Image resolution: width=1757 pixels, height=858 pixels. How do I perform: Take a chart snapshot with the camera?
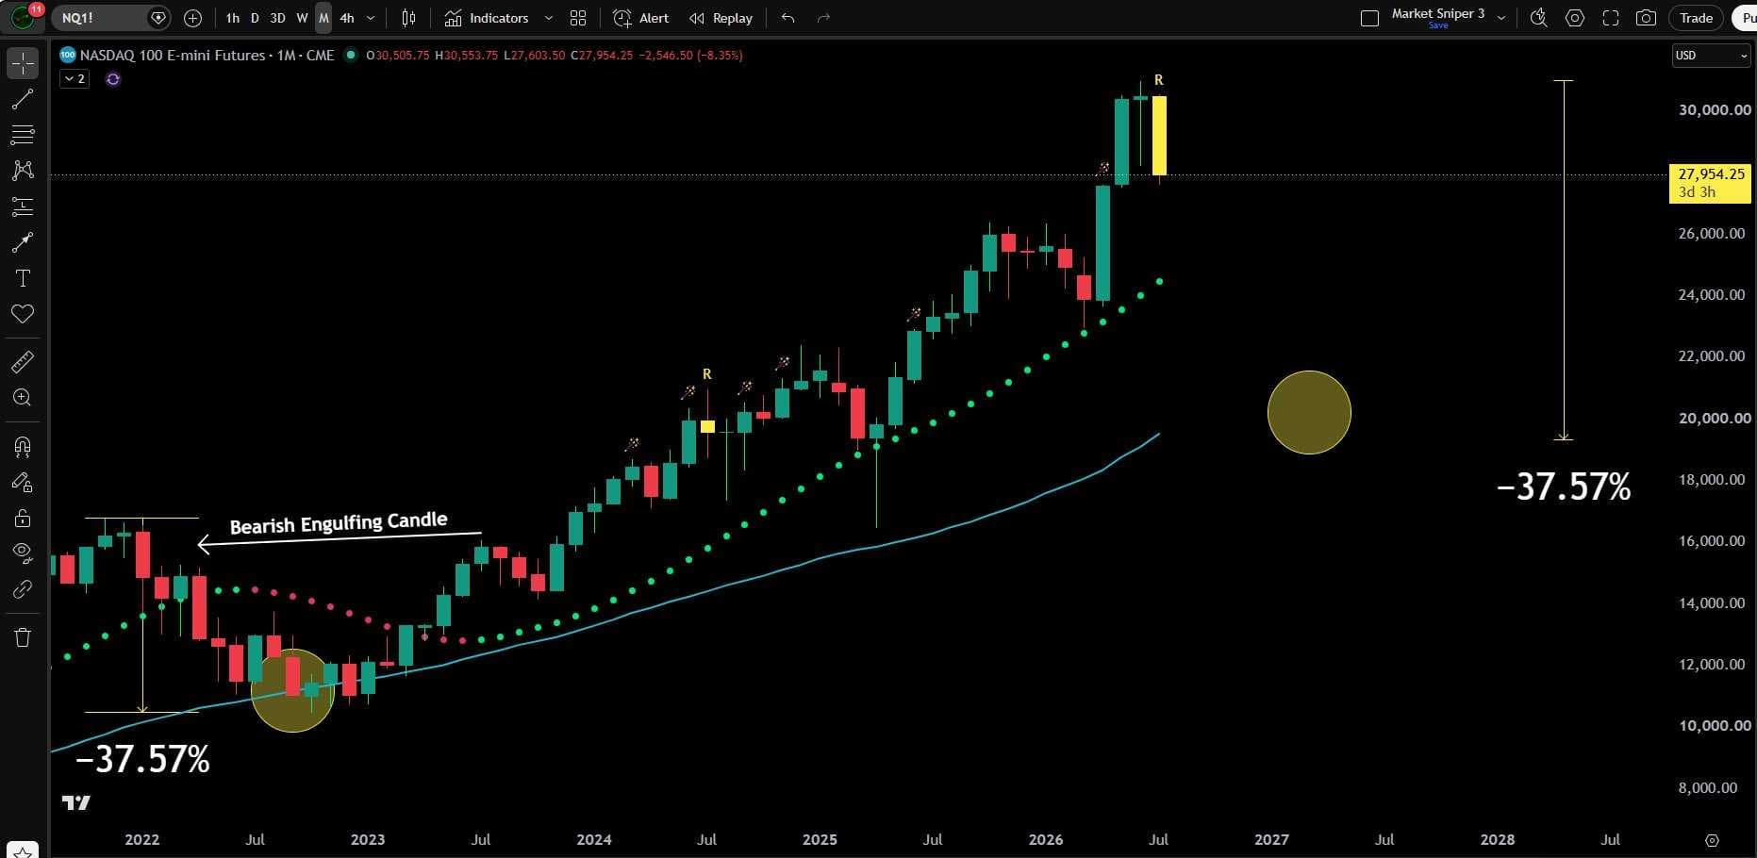1646,18
